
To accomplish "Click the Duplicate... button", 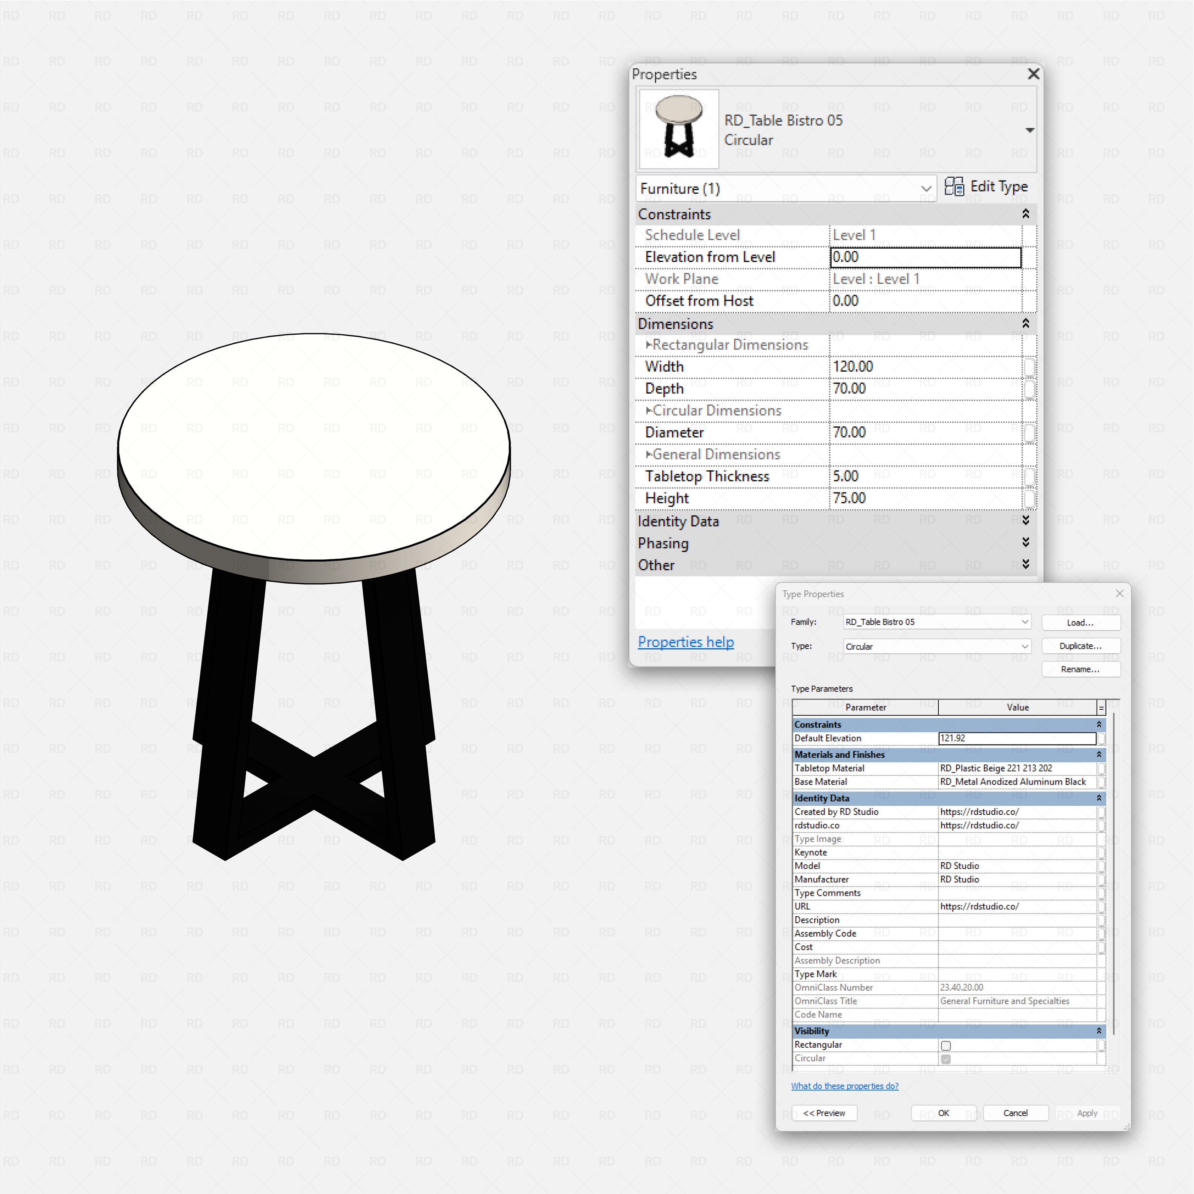I will coord(1080,646).
